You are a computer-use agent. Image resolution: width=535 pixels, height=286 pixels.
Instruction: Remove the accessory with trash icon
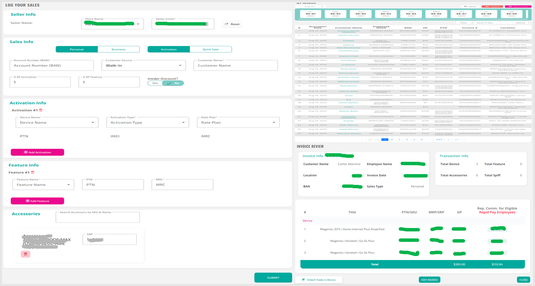26,254
